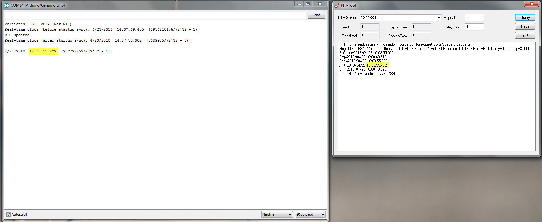The image size is (542, 222).
Task: Close the NTPTool window
Action: click(531, 4)
